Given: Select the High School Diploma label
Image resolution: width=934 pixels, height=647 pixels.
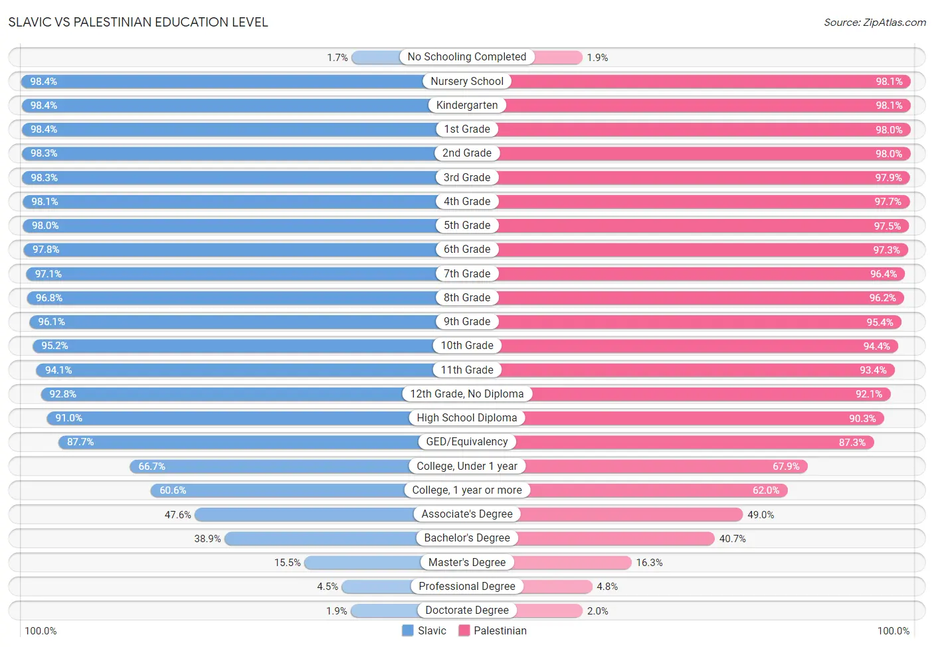Looking at the screenshot, I should 467,418.
